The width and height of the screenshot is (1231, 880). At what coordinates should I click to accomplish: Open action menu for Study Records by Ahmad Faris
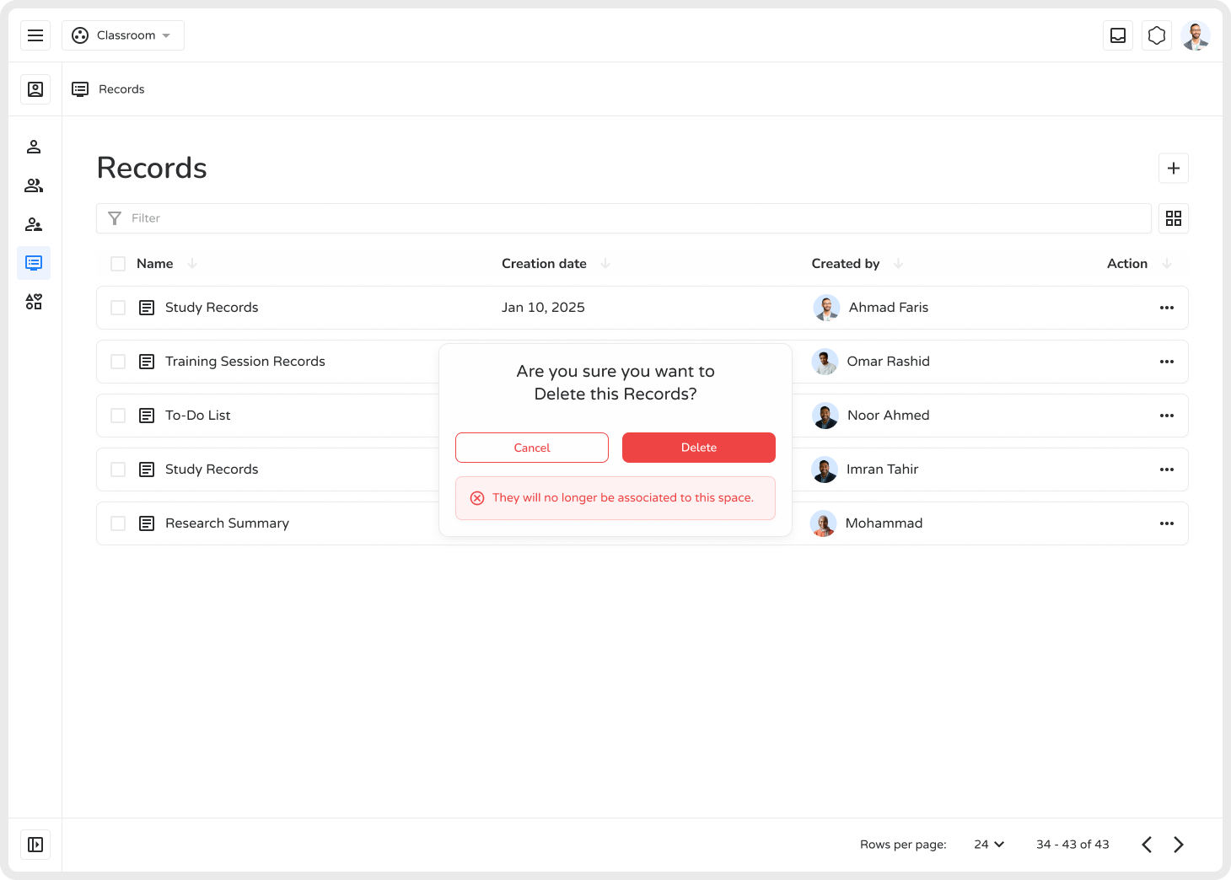click(1166, 308)
